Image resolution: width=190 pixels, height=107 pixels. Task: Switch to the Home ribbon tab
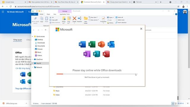[x=42, y=14]
